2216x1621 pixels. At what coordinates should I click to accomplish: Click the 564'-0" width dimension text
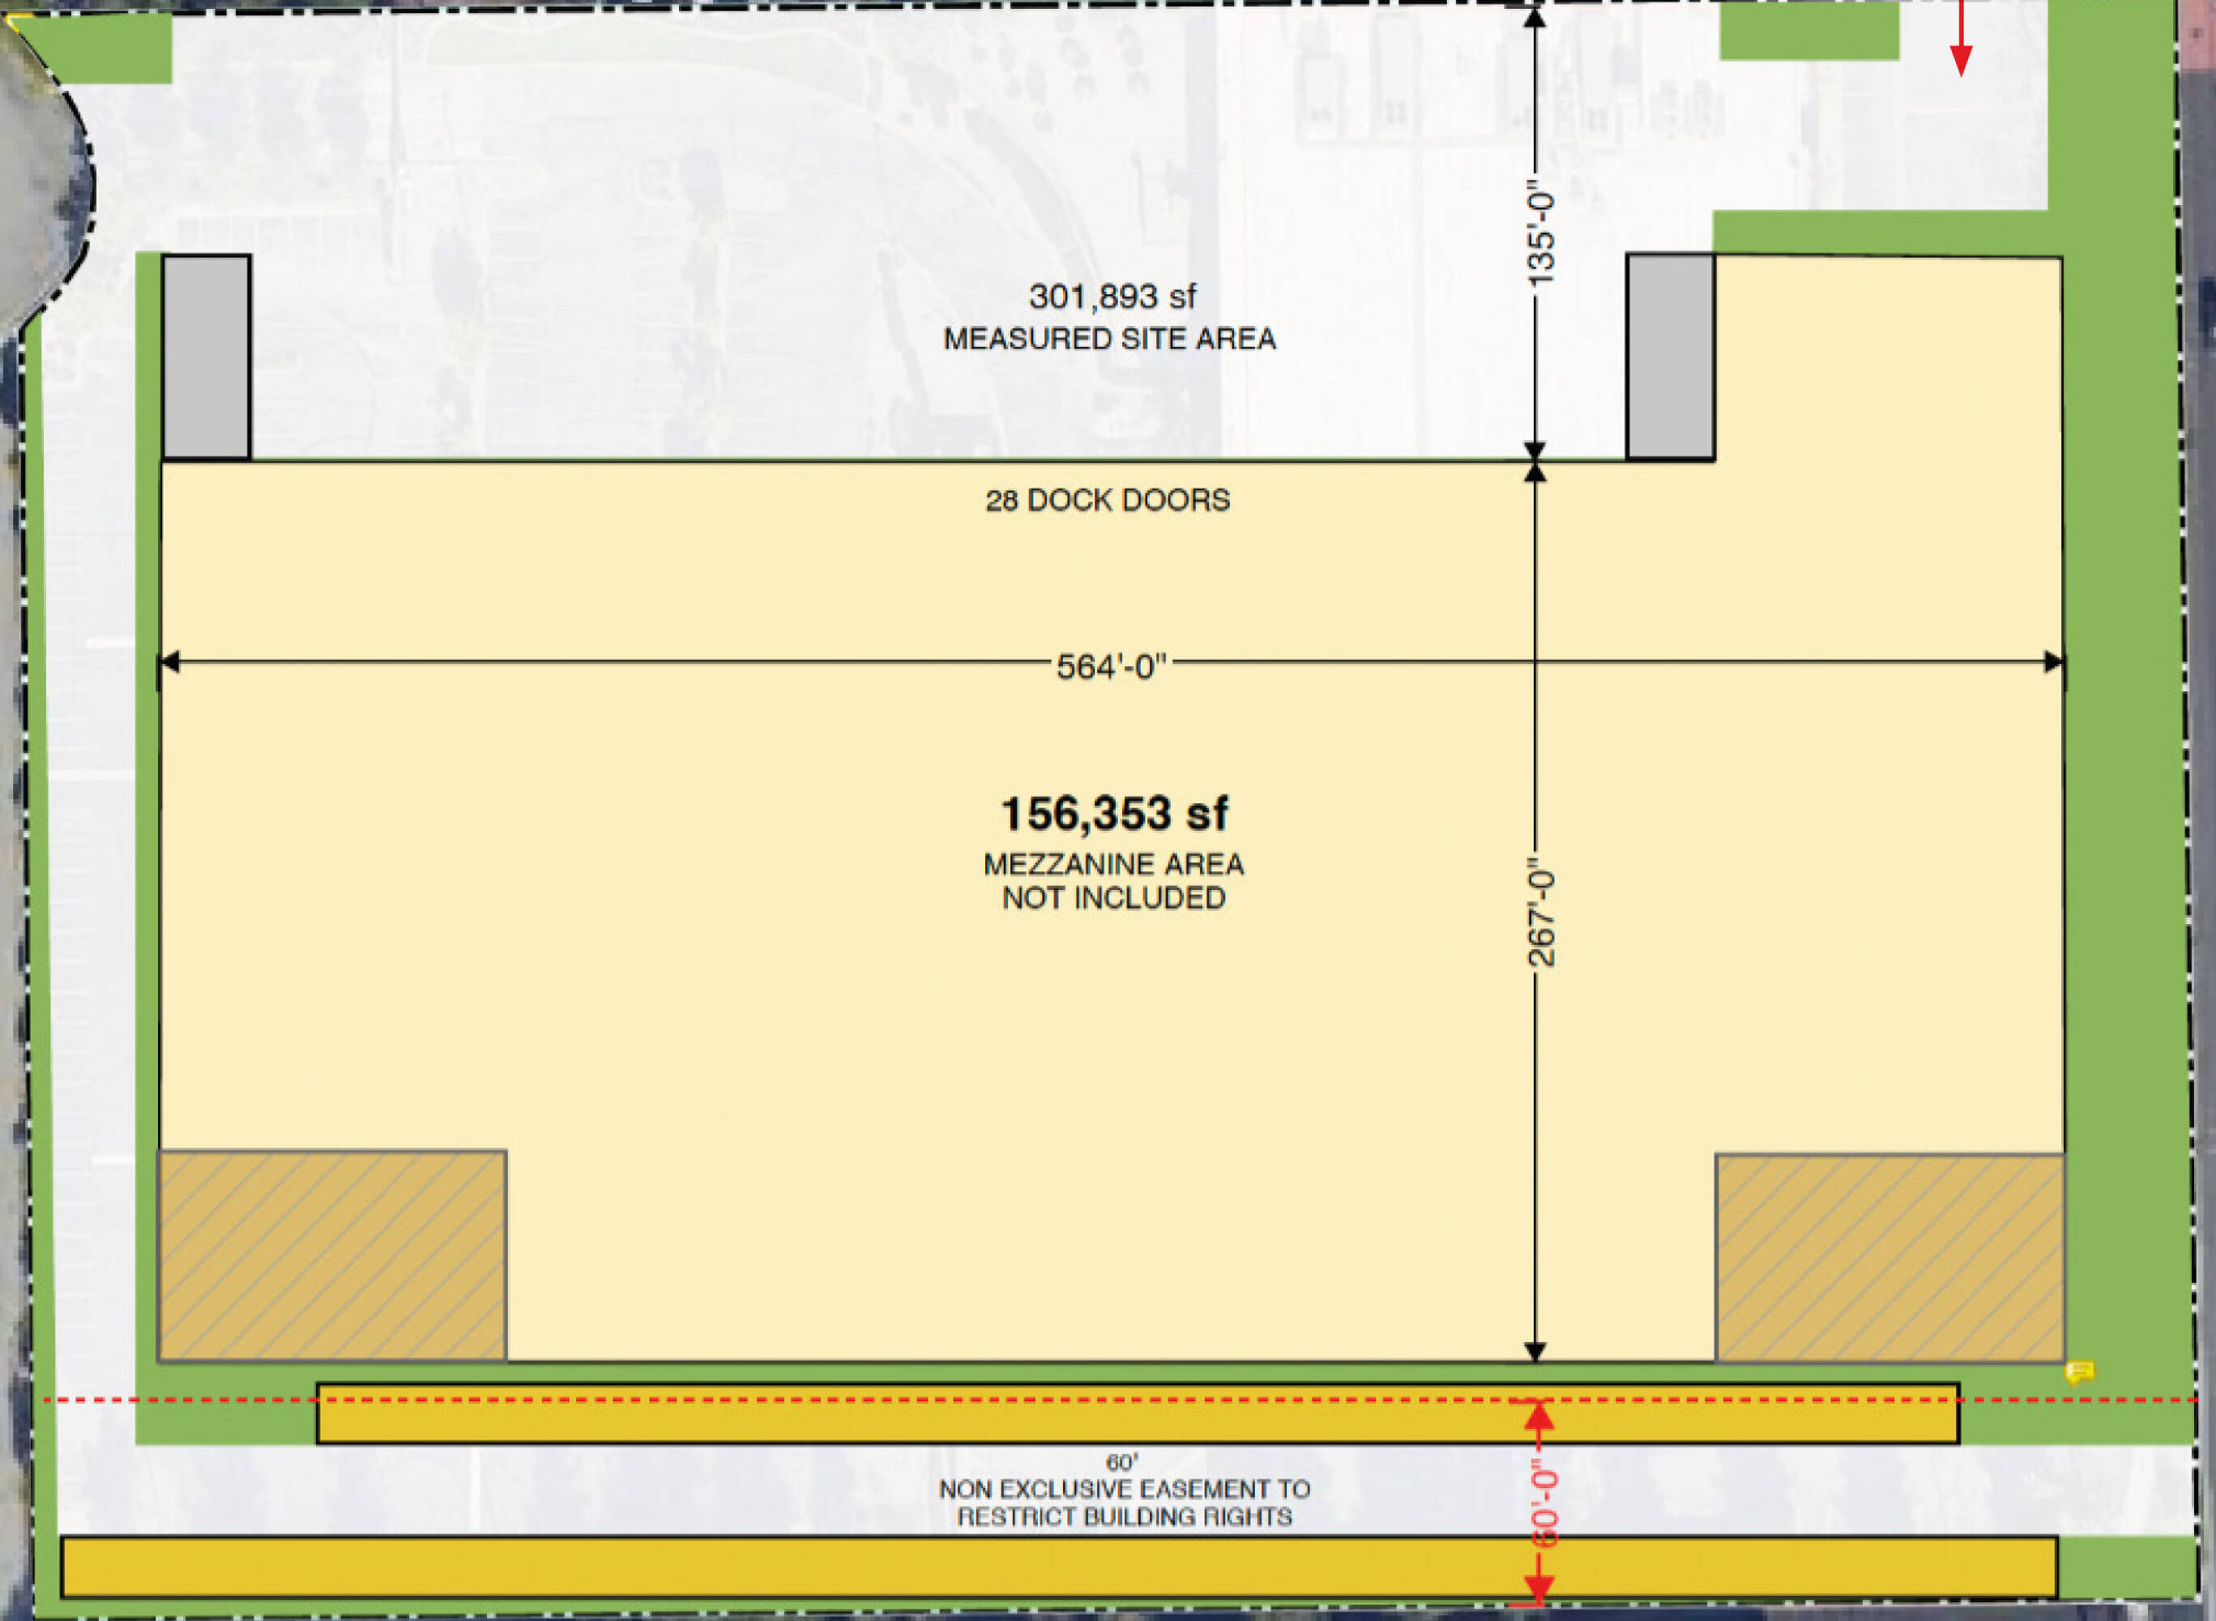1112,667
